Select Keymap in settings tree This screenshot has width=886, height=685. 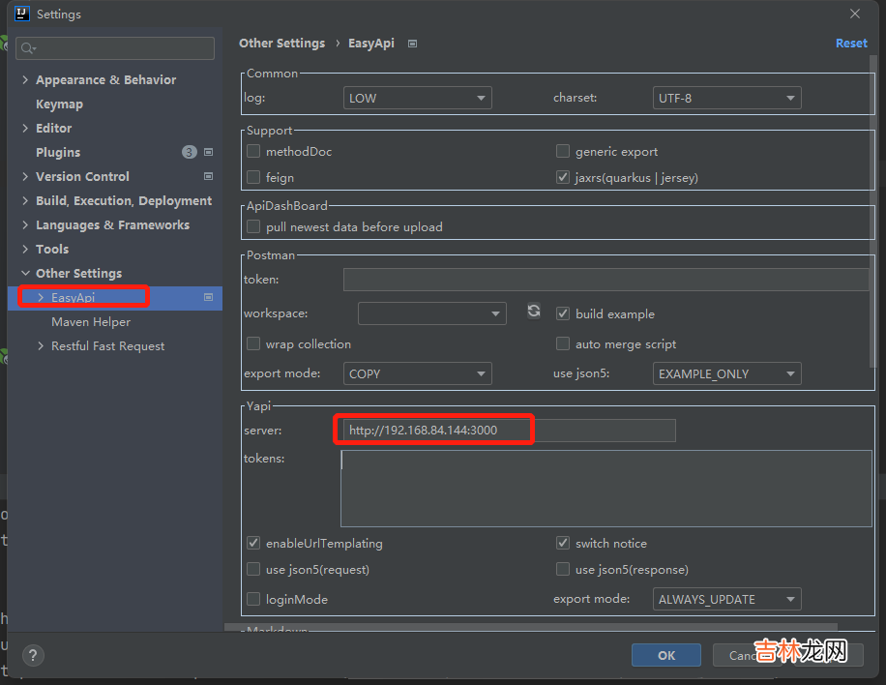tap(59, 104)
